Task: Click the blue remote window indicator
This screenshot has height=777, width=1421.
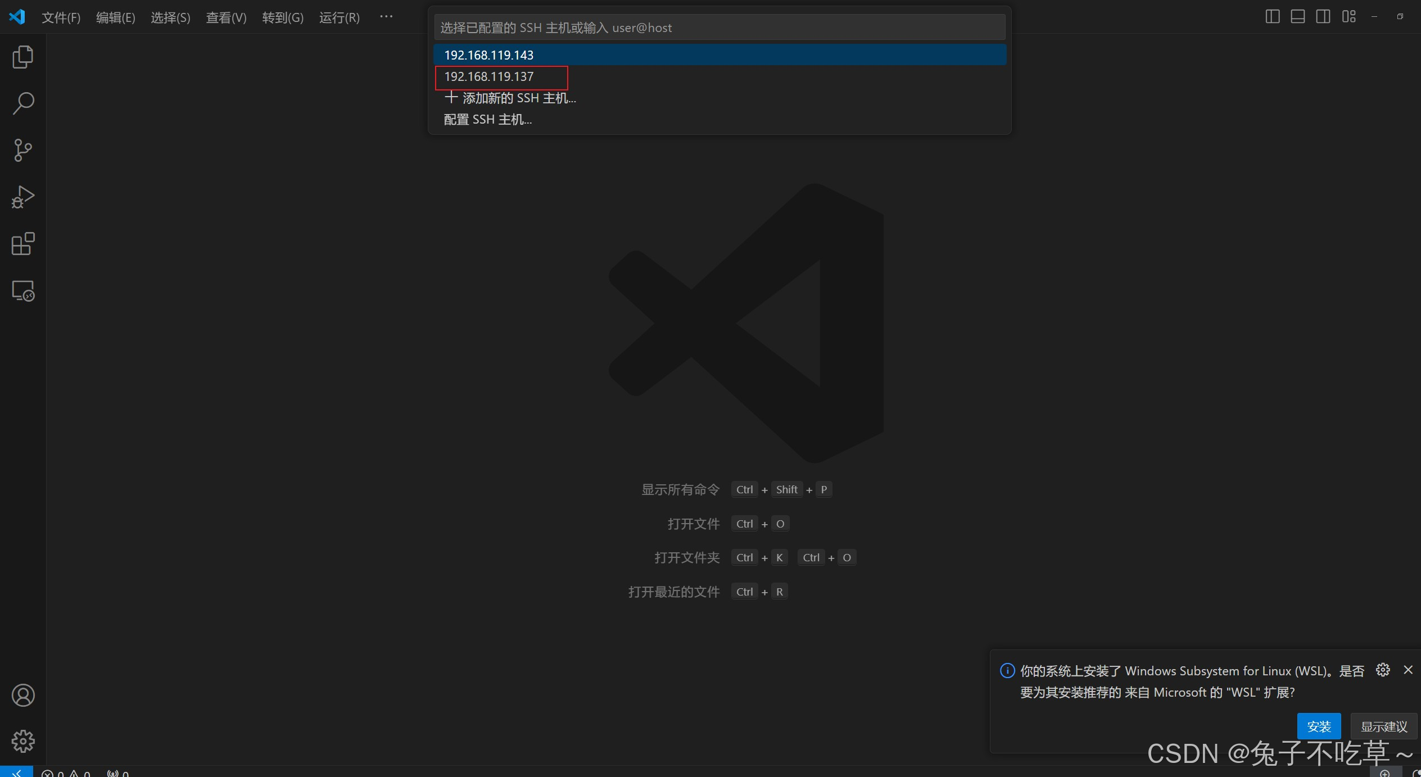Action: click(16, 772)
